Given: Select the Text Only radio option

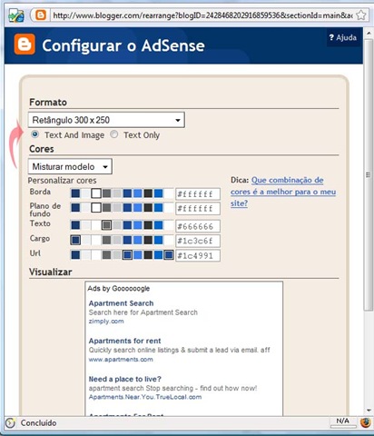Looking at the screenshot, I should click(x=114, y=134).
